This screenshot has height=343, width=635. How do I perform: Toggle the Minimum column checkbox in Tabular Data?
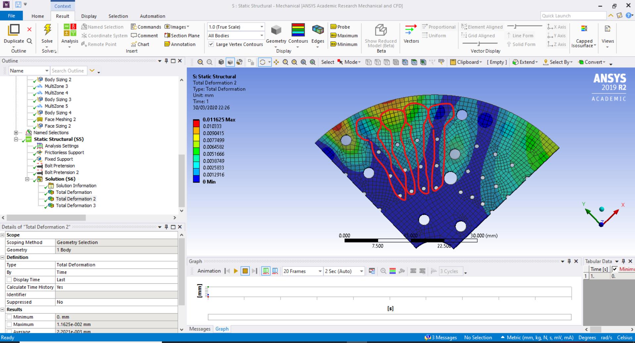(x=614, y=269)
